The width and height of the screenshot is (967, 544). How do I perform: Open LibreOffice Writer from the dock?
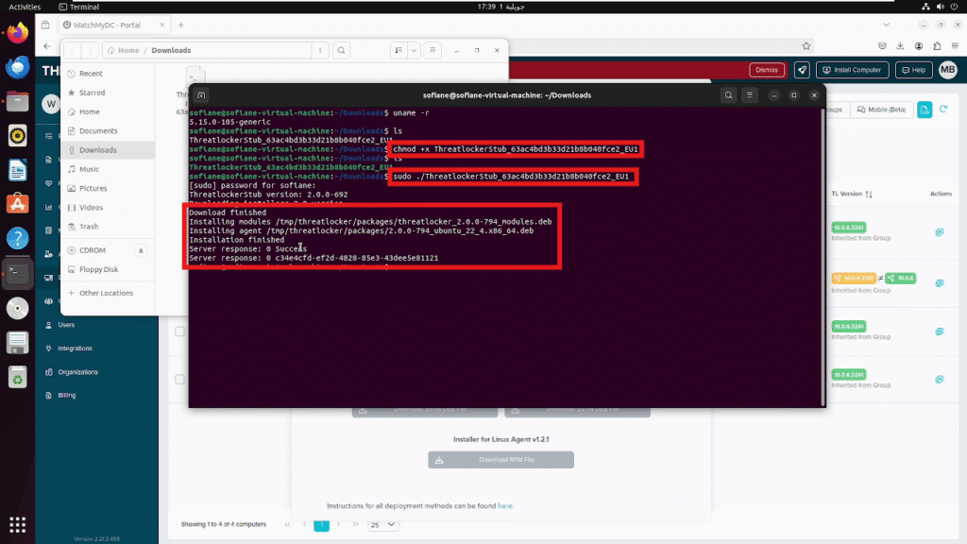(x=17, y=170)
